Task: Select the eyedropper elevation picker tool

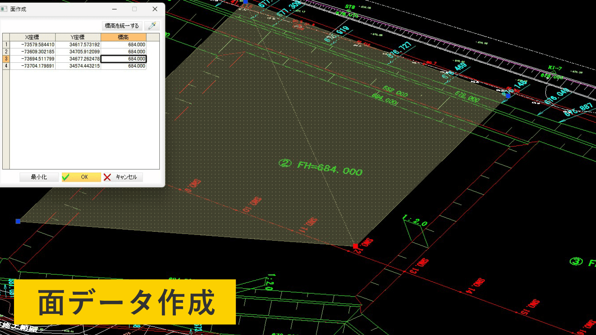Action: (x=153, y=26)
